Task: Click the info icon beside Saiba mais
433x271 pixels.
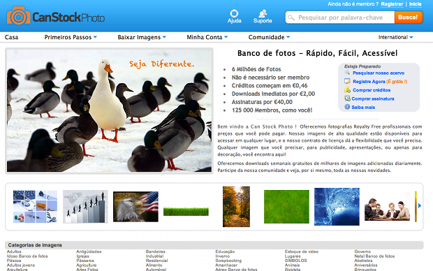Action: [x=347, y=107]
